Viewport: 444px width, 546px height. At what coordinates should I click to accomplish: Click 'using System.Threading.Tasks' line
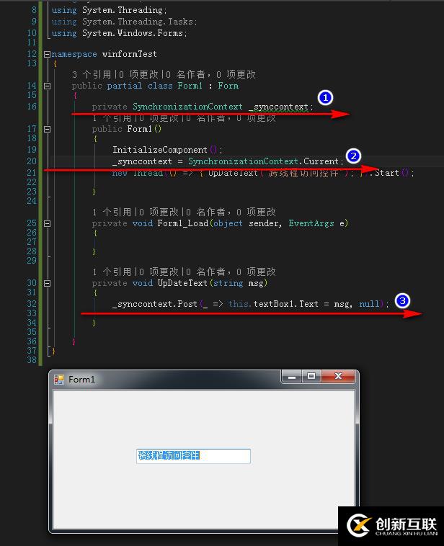tap(124, 22)
